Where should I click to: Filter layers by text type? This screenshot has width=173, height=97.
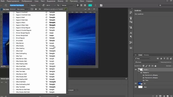pyautogui.click(x=164, y=58)
